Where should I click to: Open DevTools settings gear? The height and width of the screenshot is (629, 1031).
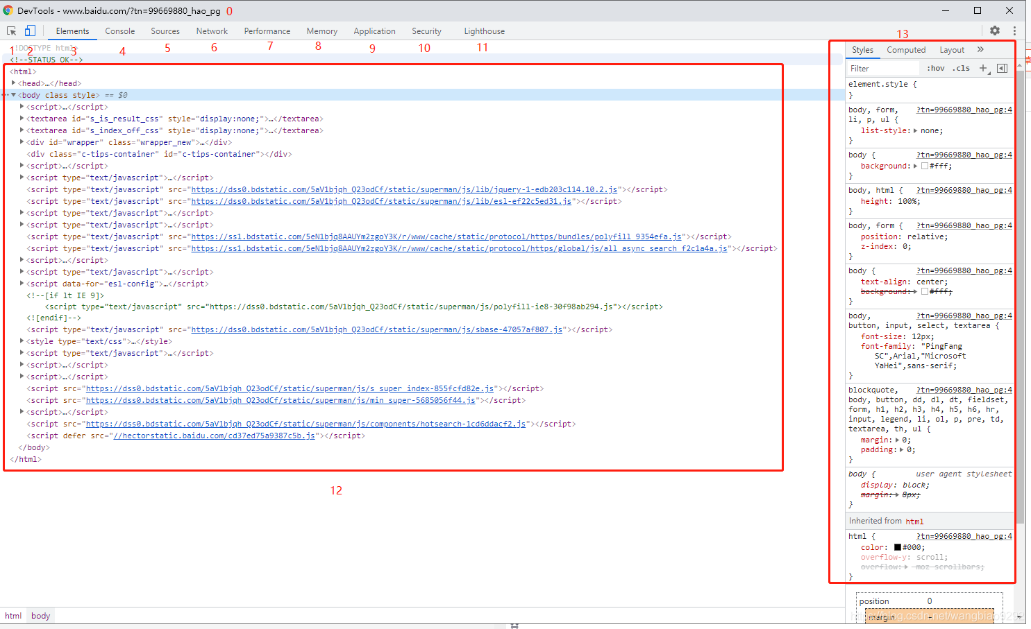[x=995, y=31]
